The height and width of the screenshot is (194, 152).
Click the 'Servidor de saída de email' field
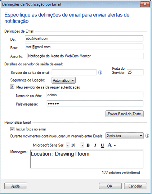[x=74, y=72]
